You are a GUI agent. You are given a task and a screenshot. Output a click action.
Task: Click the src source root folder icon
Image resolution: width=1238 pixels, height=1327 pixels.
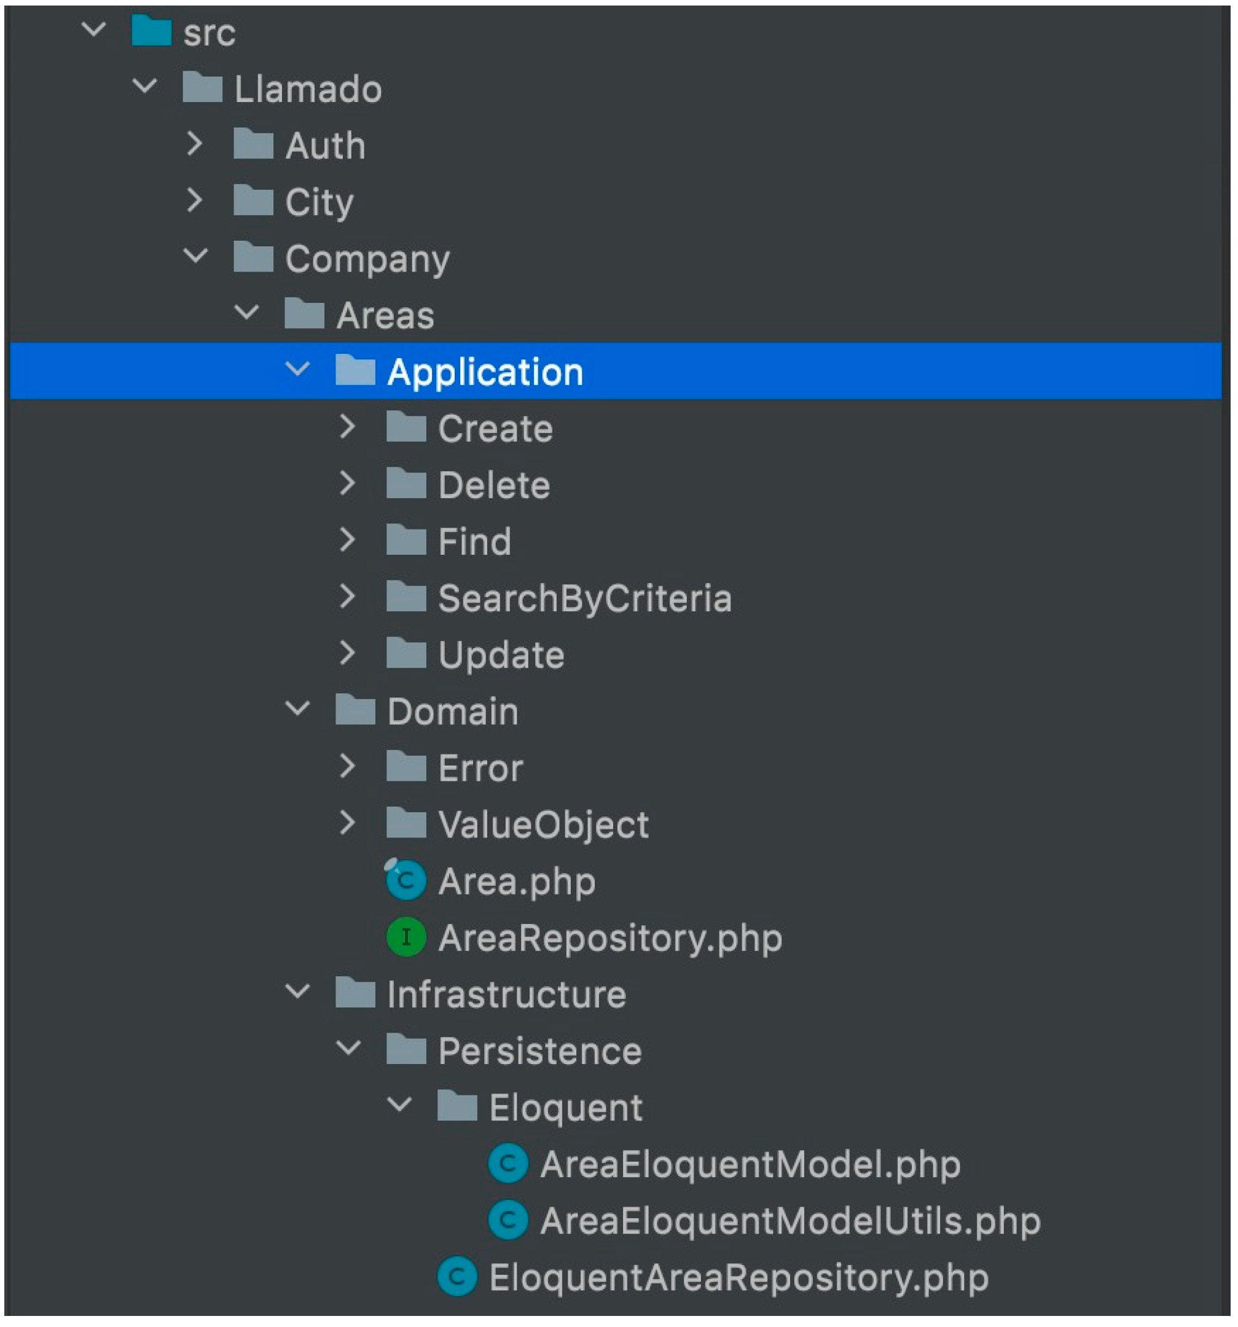152,31
